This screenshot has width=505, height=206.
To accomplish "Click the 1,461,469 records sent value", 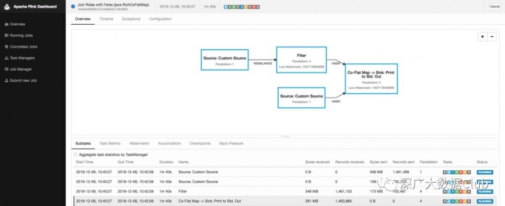I will pos(400,172).
